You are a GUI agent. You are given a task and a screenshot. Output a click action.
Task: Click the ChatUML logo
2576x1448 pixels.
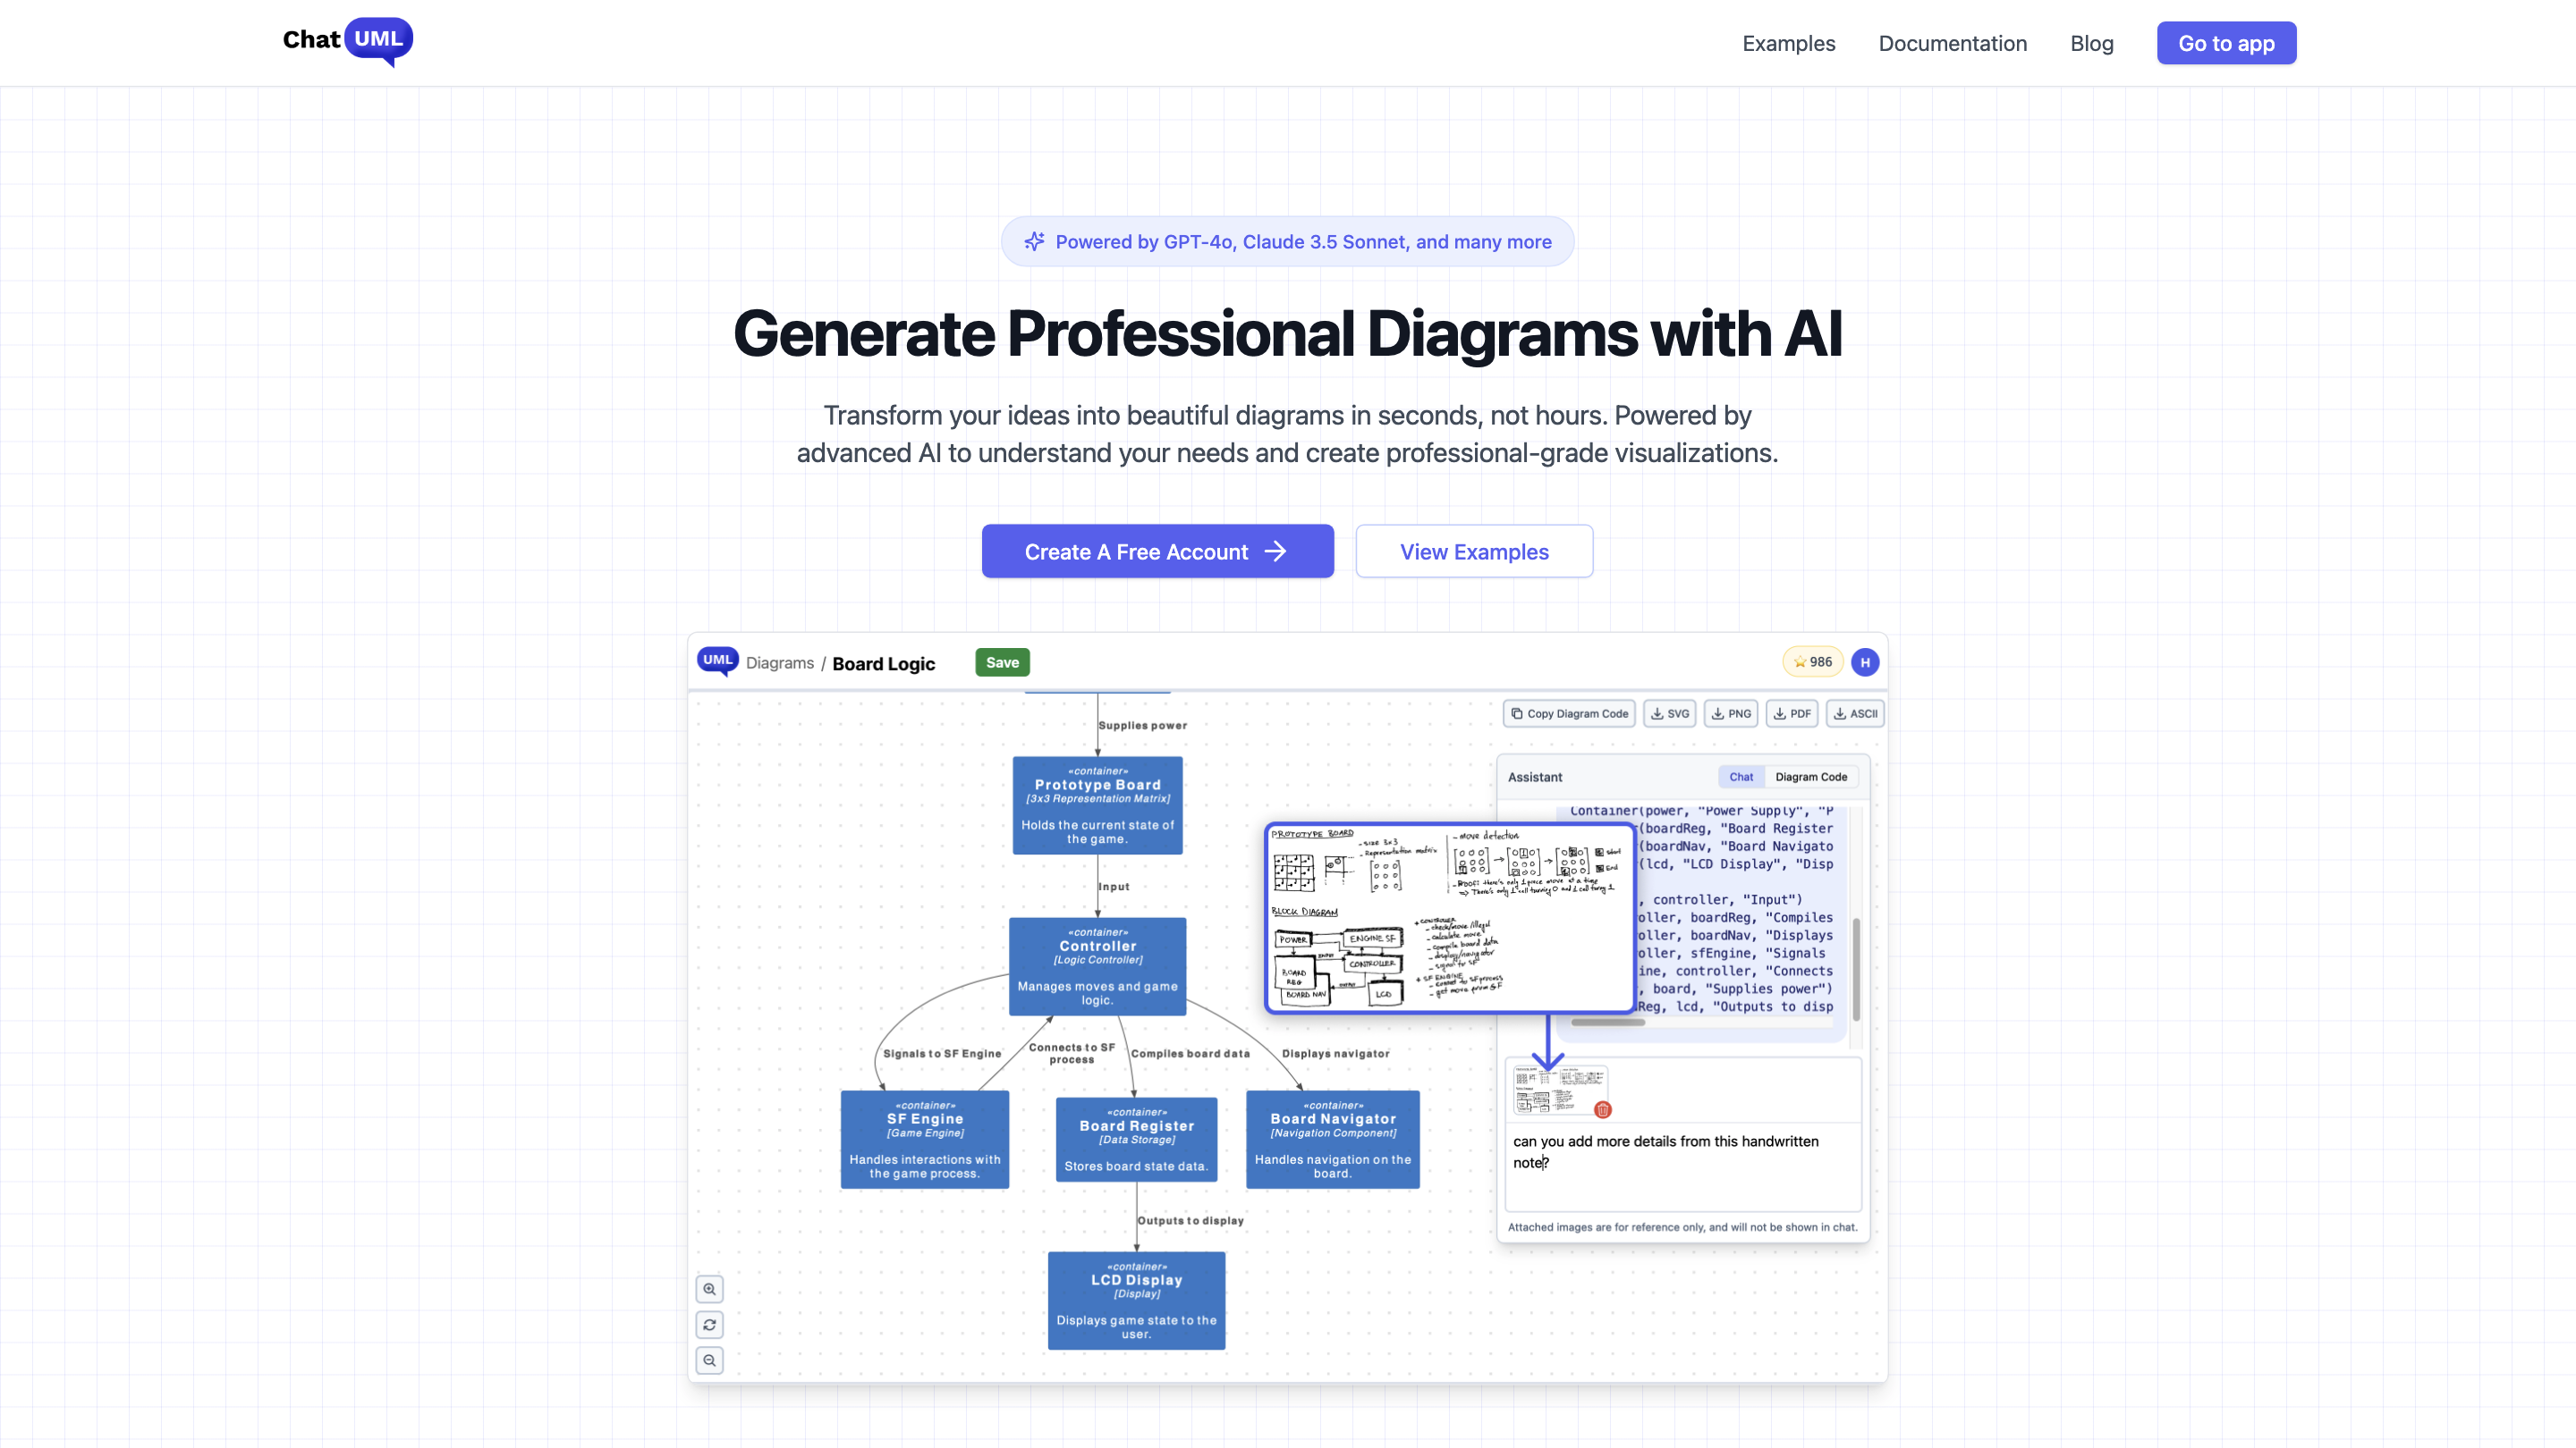347,41
